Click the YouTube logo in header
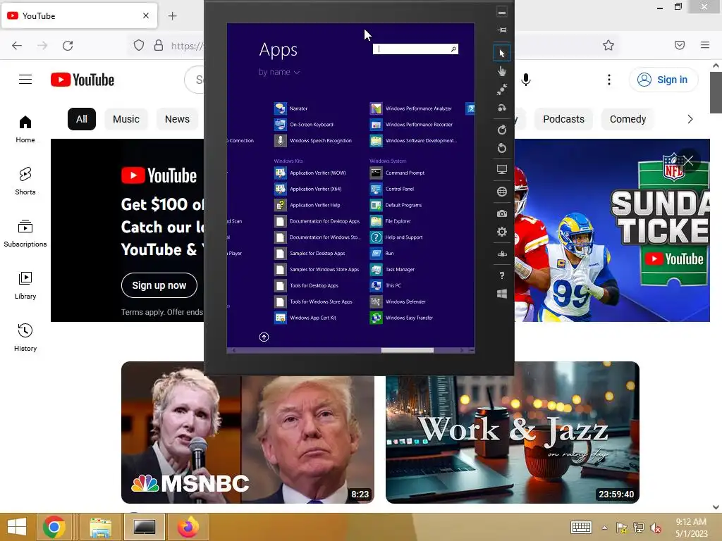 tap(82, 80)
